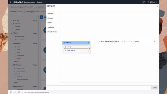Check the Created on sort option
Image resolution: width=167 pixels, height=94 pixels.
(13, 29)
